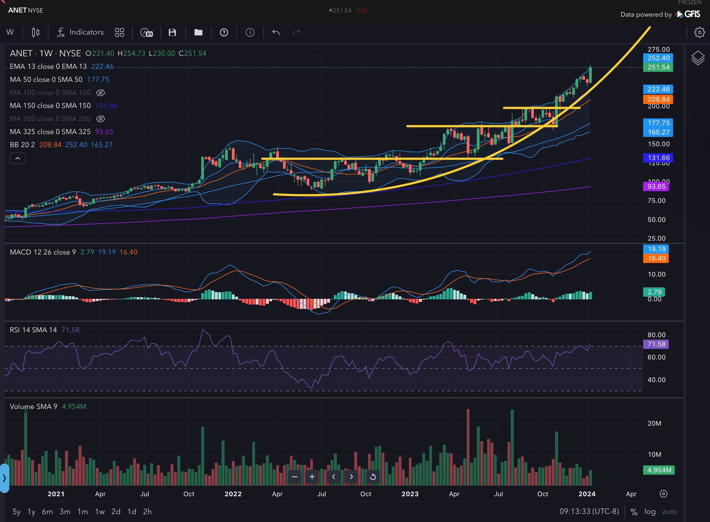Select BB 20 2 indicator legend

pos(61,145)
